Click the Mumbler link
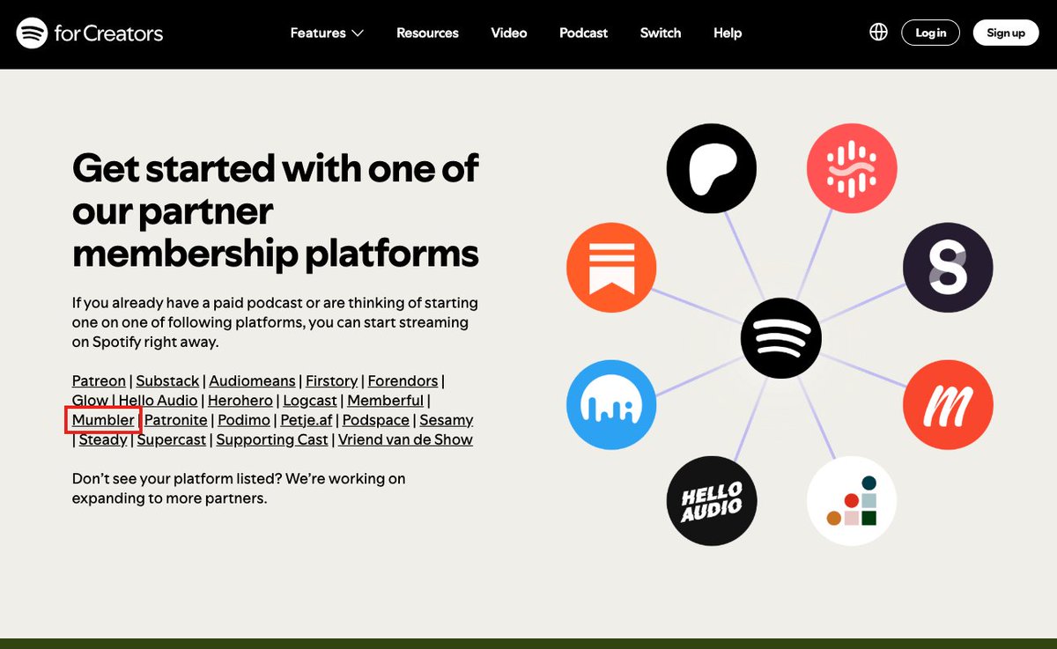Image resolution: width=1057 pixels, height=649 pixels. pyautogui.click(x=103, y=420)
